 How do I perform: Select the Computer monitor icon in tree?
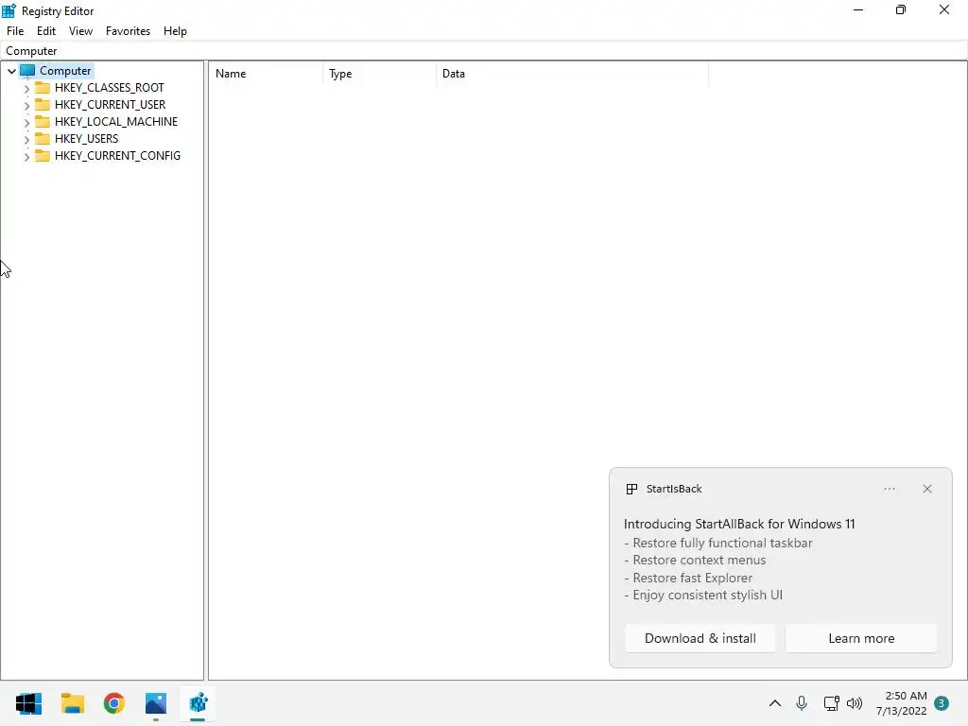[x=27, y=70]
